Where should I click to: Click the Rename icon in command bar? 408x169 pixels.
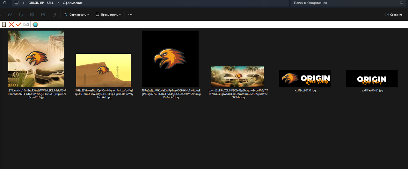(x=32, y=15)
